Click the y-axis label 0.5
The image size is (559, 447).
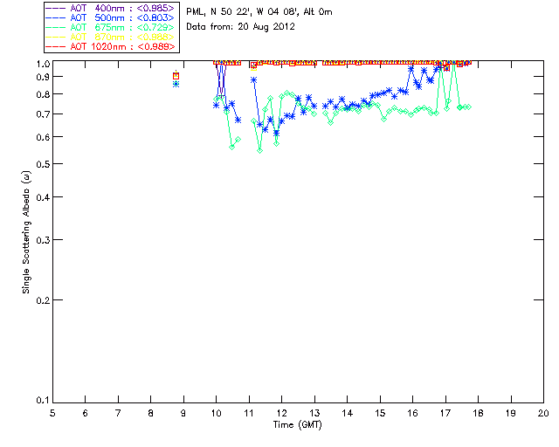pyautogui.click(x=43, y=164)
